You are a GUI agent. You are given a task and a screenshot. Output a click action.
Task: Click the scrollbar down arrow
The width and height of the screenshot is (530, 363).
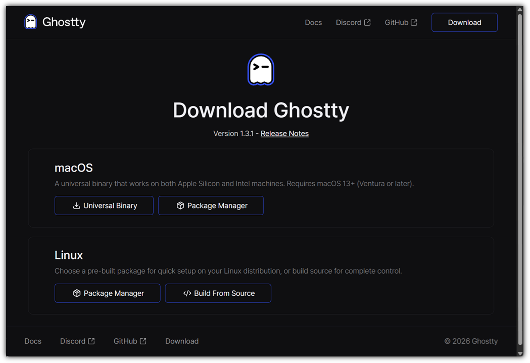coord(520,353)
